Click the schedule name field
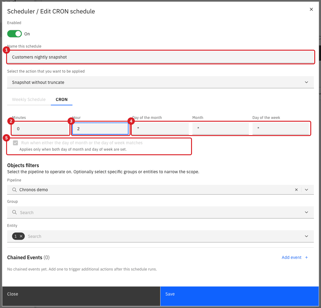The width and height of the screenshot is (321, 308). [x=160, y=57]
